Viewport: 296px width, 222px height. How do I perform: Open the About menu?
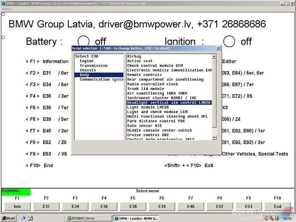(x=8, y=9)
